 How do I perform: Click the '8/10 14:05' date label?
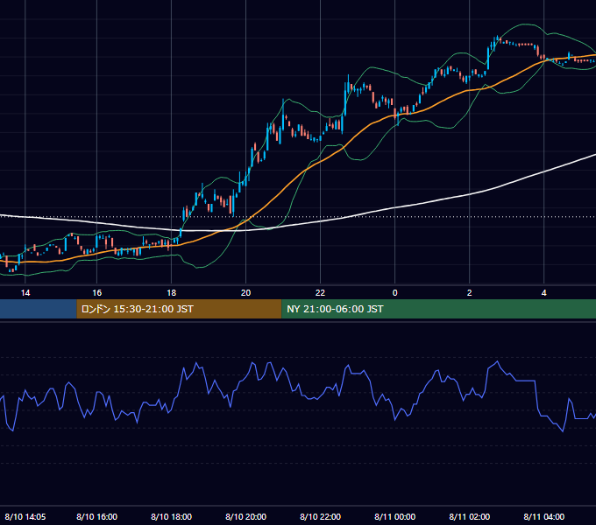coord(25,516)
